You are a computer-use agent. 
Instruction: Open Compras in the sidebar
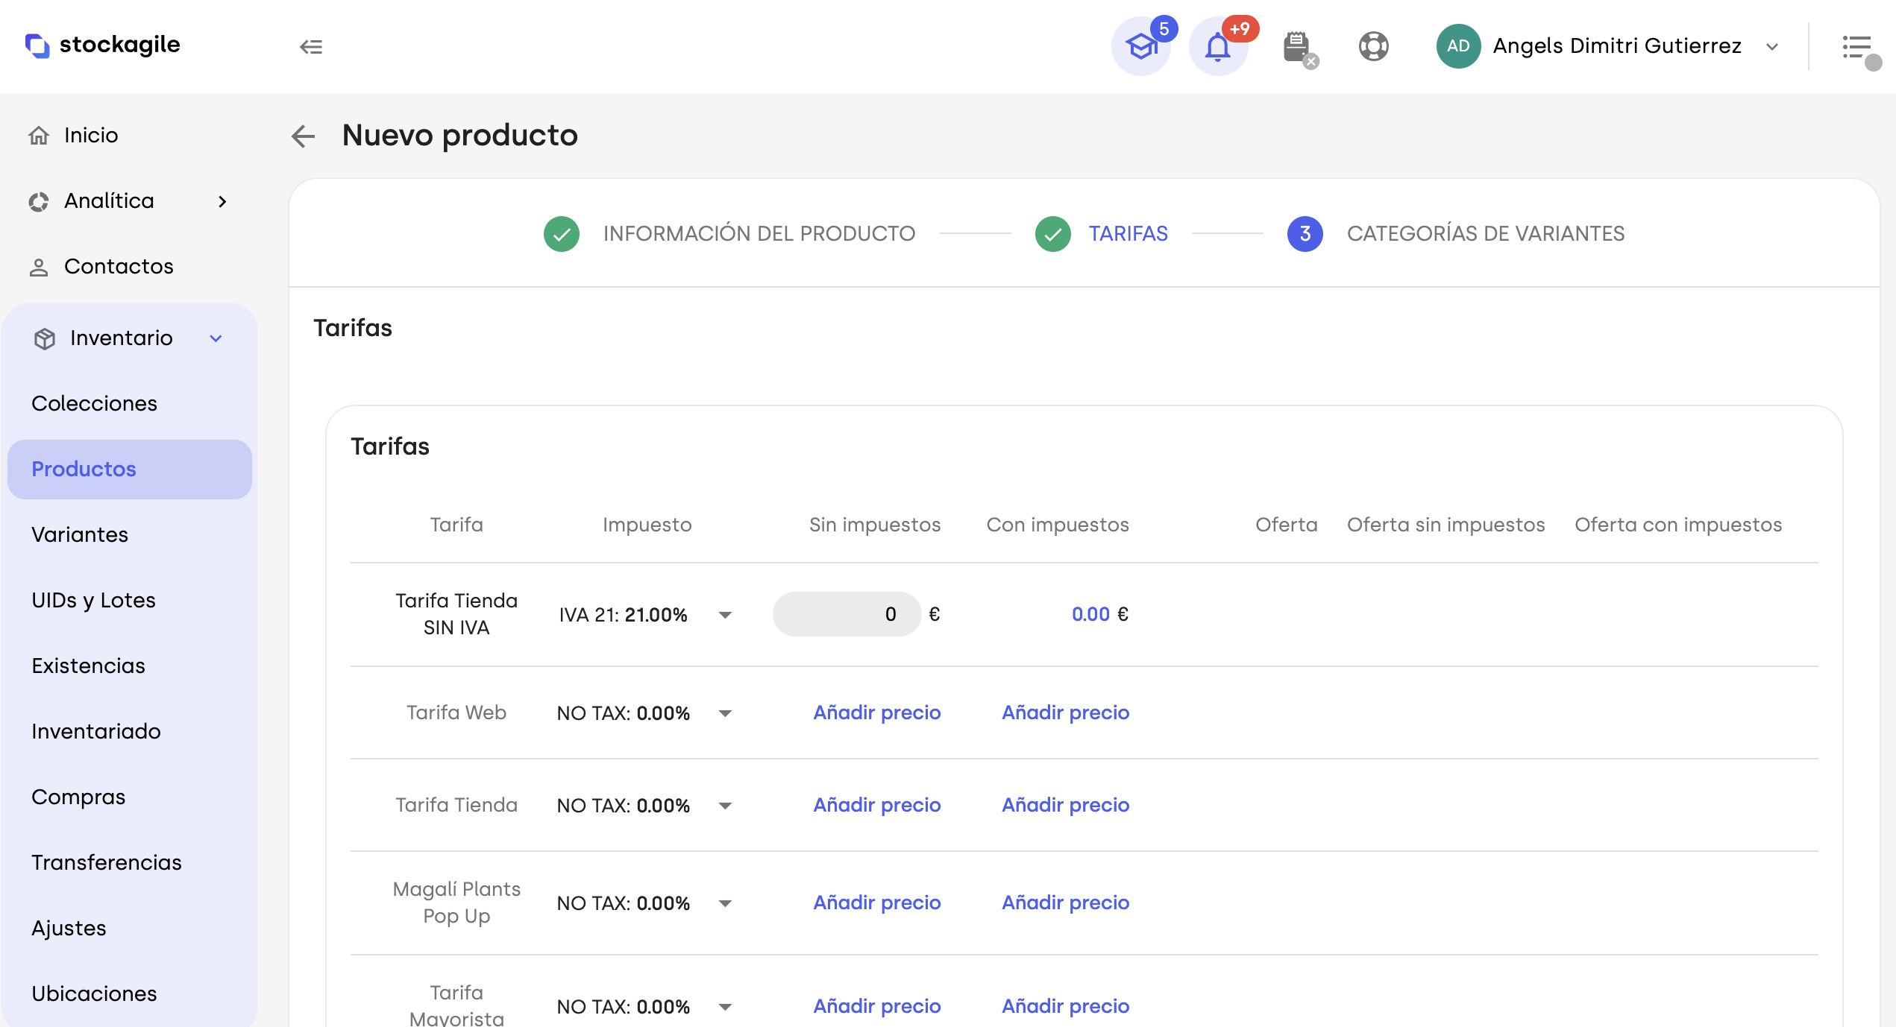pyautogui.click(x=78, y=797)
